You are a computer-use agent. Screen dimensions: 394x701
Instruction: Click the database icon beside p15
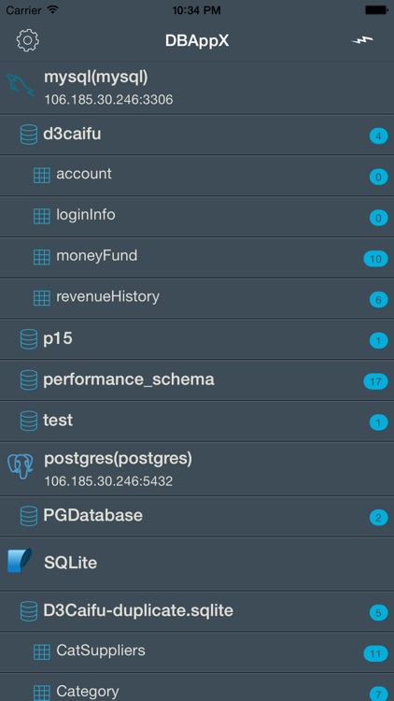tap(29, 339)
